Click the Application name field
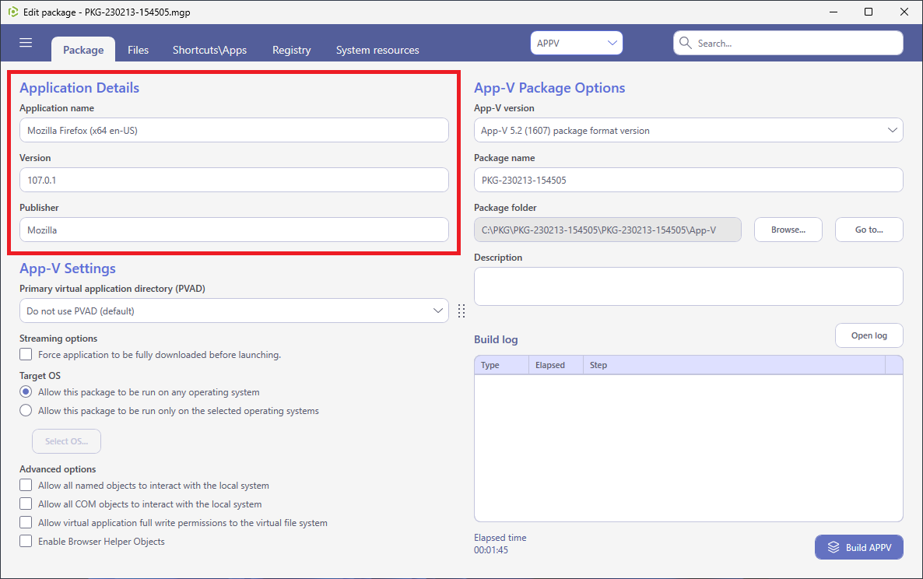This screenshot has height=579, width=923. 234,130
